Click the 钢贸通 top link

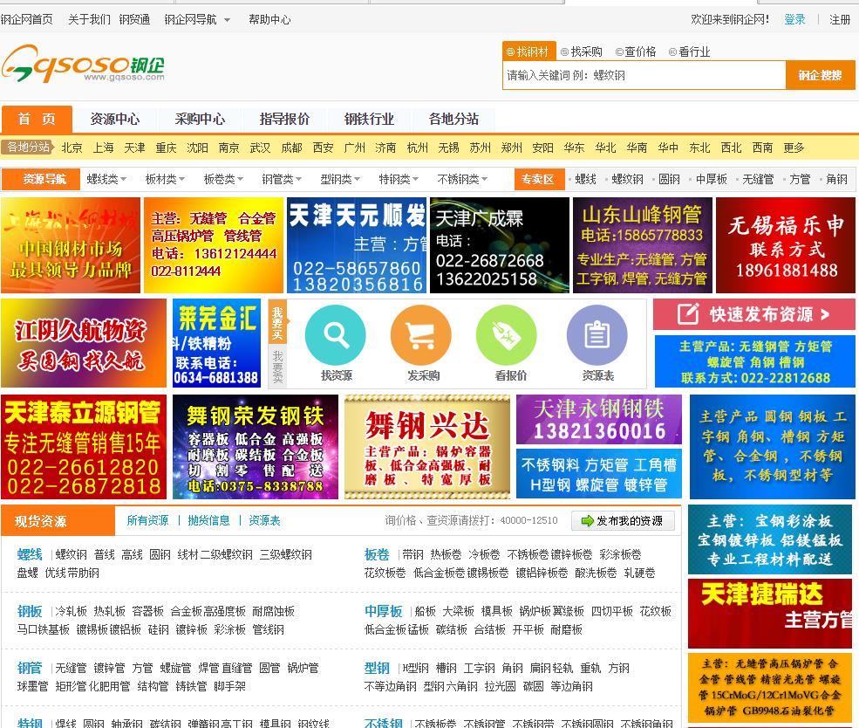pyautogui.click(x=134, y=20)
